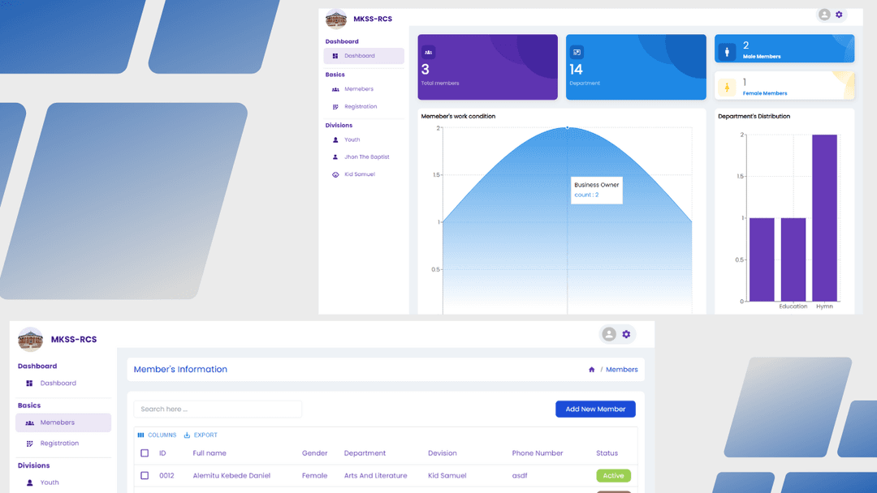Tick the checkbox for member ID 0012
The image size is (877, 493).
coord(145,476)
